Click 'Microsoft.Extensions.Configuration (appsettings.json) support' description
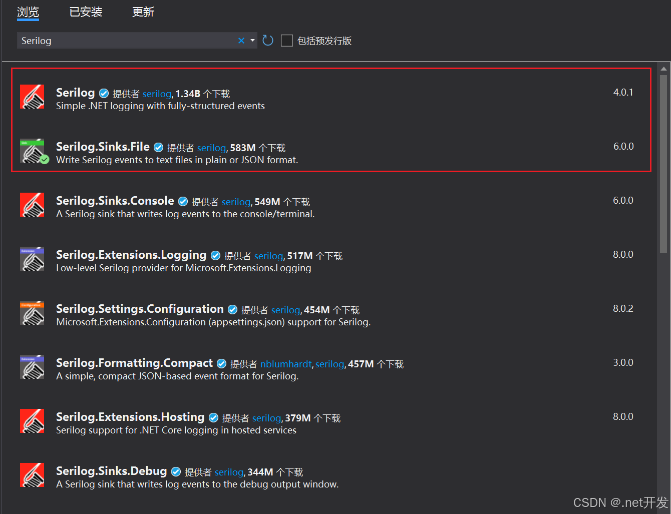This screenshot has height=514, width=671. (213, 322)
